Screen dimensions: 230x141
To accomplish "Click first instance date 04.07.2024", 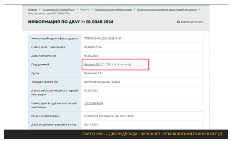I will 91,91.
